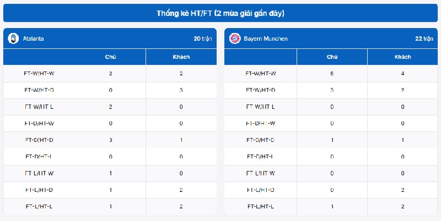
Task: Select Atalanta's FT-D/HT-D row label
Action: (39, 140)
